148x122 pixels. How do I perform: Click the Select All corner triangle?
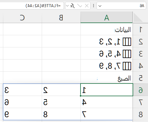pyautogui.click(x=138, y=18)
